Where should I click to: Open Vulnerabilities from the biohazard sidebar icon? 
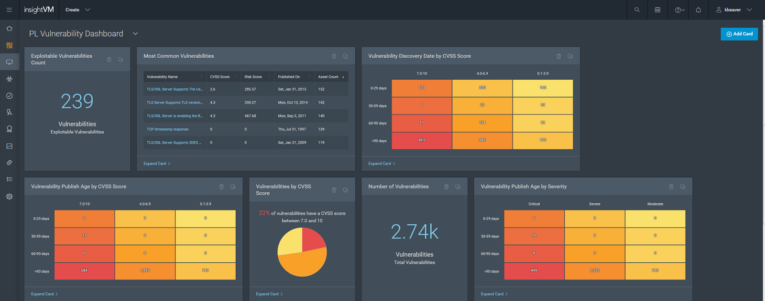(9, 79)
